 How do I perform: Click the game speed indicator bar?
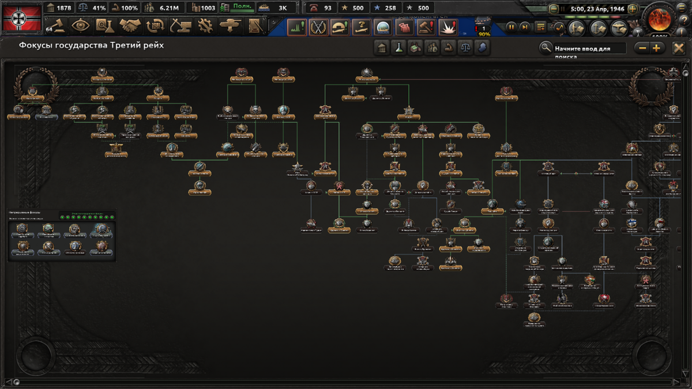(592, 17)
